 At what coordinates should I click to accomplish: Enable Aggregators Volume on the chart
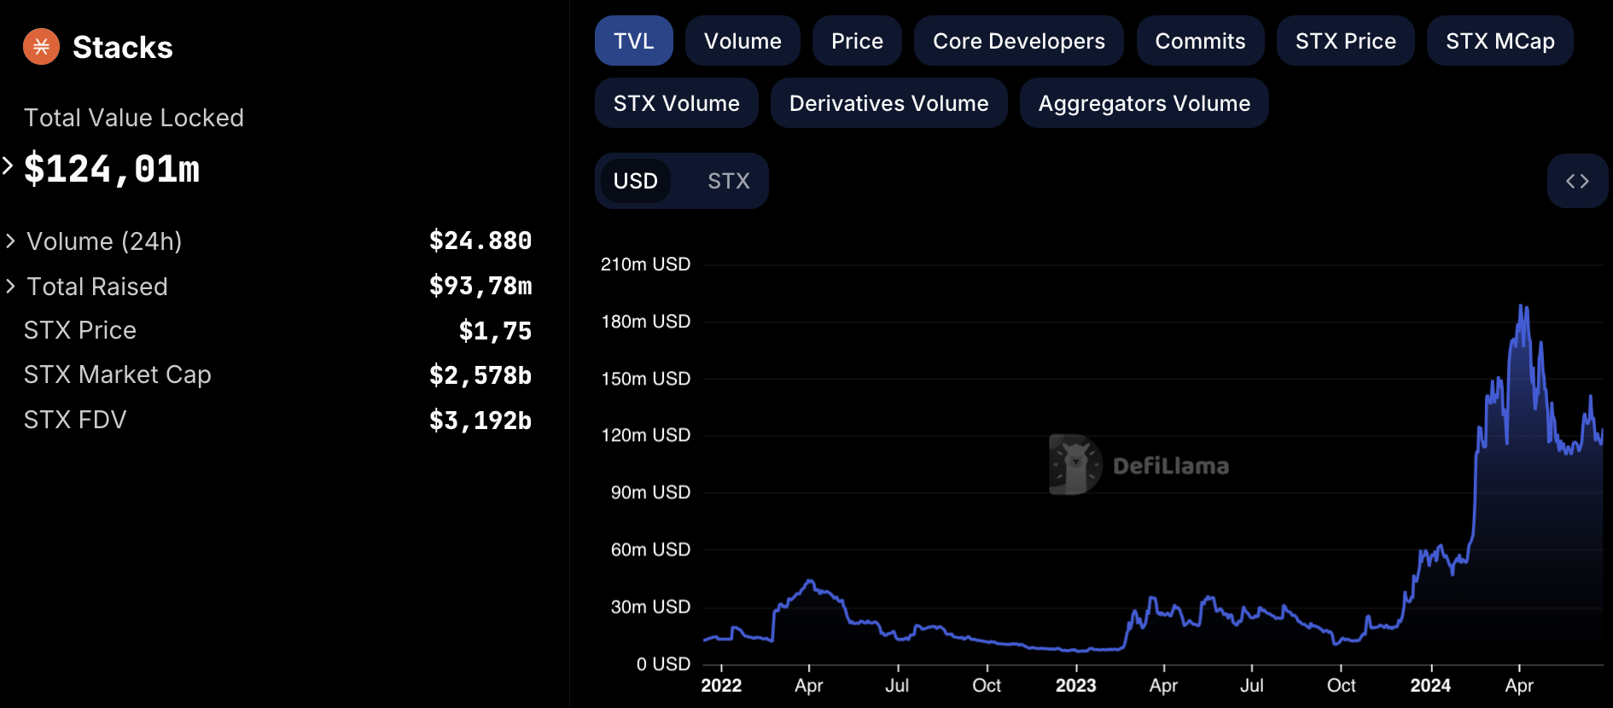[1144, 103]
